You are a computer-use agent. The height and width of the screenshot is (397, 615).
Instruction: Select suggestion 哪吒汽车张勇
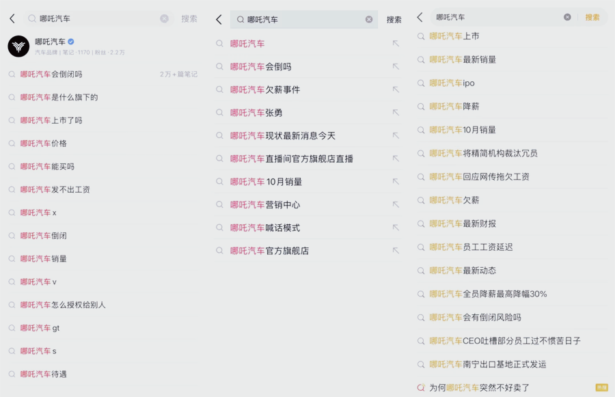coord(256,113)
